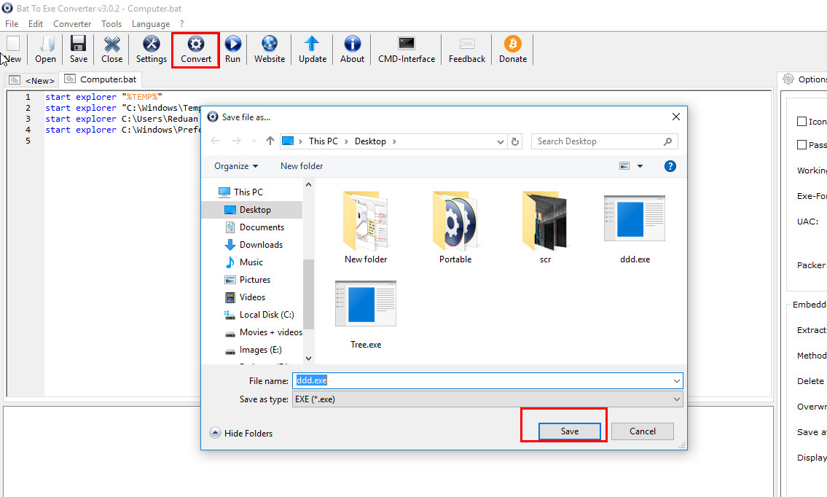Open the ? help menu
This screenshot has width=827, height=497.
click(x=182, y=24)
